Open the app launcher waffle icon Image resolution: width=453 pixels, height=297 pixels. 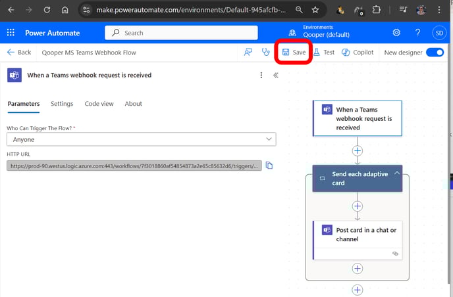(11, 33)
